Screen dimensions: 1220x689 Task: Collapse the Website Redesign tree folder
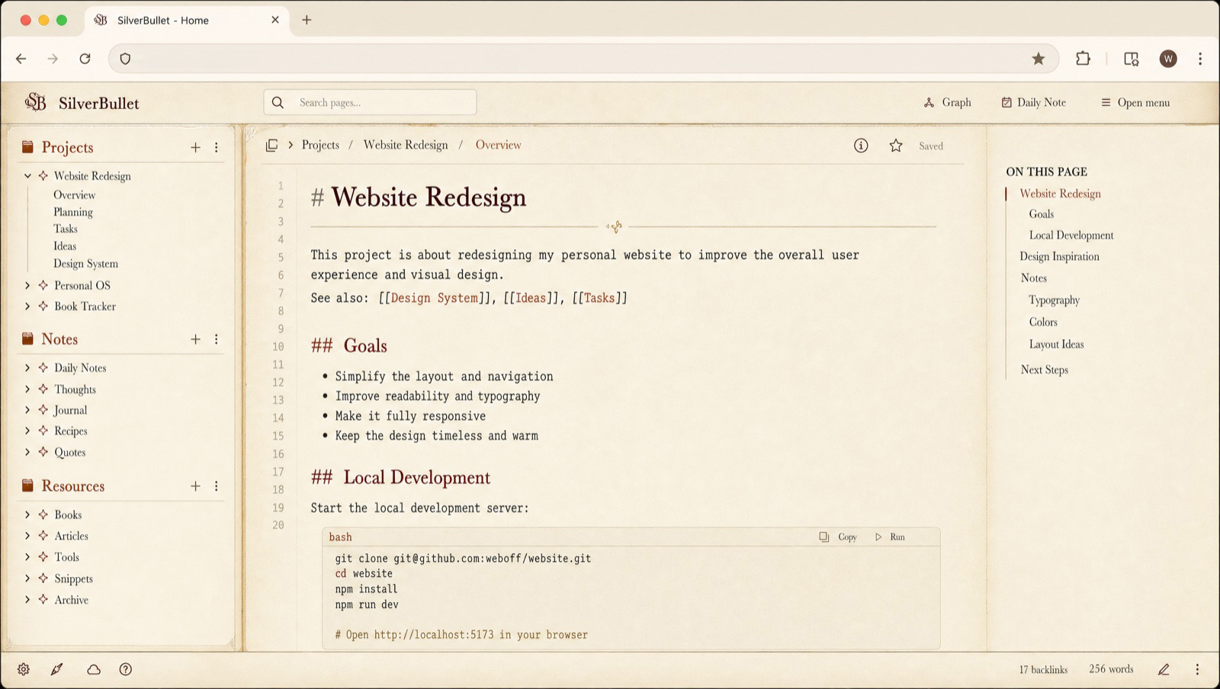pyautogui.click(x=27, y=176)
